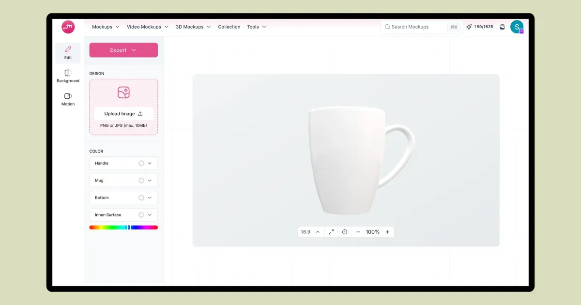Screen dimensions: 581x305
Task: Click the 159/1825 credits counter
Action: click(x=479, y=27)
